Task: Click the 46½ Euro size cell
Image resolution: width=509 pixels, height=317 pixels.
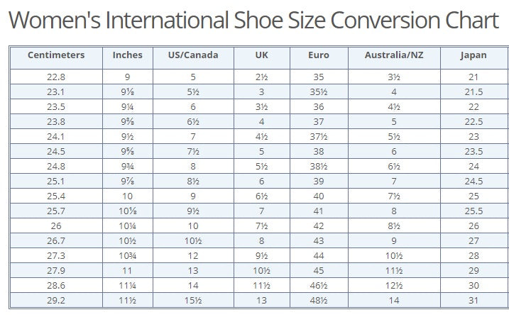Action: (x=319, y=285)
